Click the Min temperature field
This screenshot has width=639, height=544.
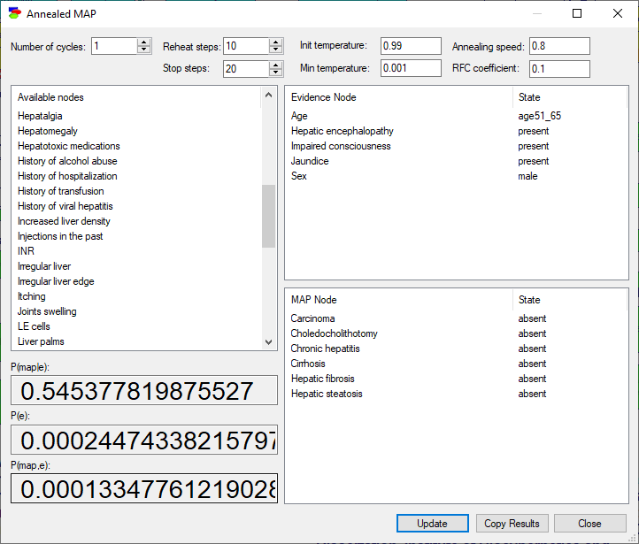tap(411, 68)
